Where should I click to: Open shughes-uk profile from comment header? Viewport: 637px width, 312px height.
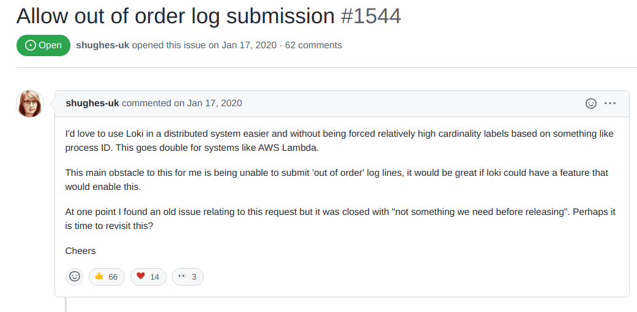pos(92,103)
